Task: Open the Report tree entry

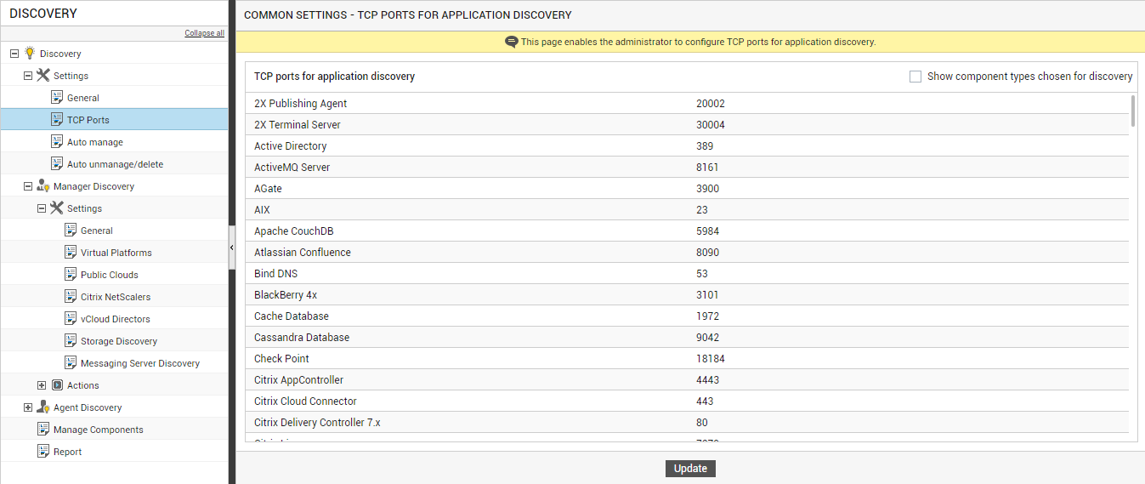Action: [x=68, y=452]
